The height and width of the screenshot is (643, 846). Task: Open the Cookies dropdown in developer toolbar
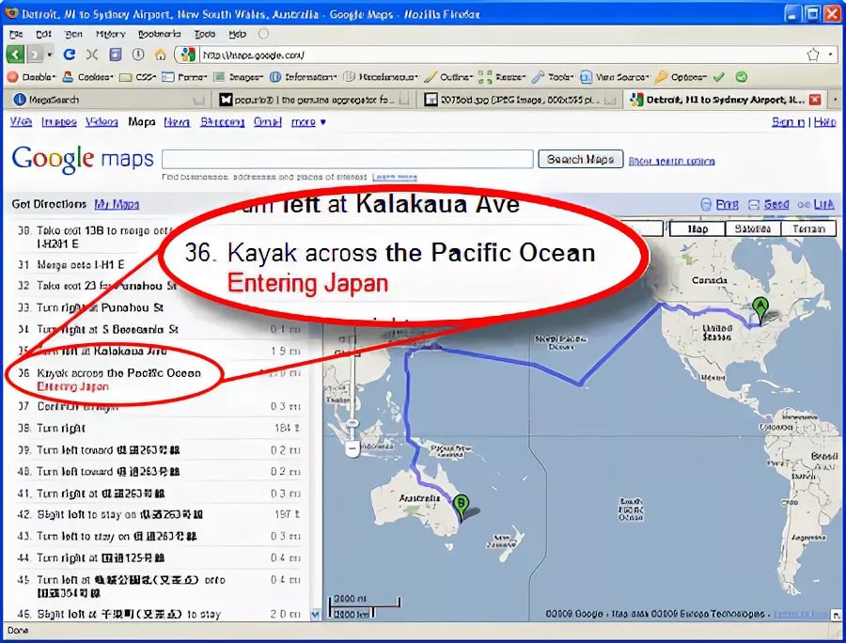click(x=88, y=77)
